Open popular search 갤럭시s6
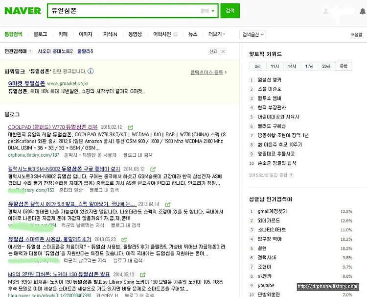Screen dimensions: 367x297 coord(267,258)
